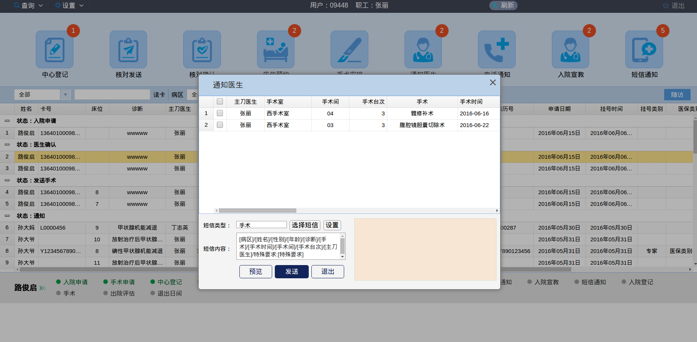Click the 中心登记 status step at bottom
Viewport: 697px width, 342px height.
click(166, 282)
